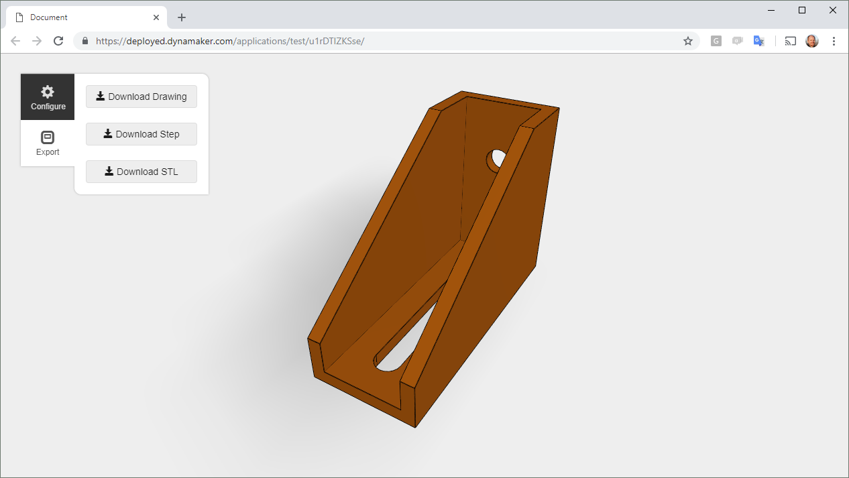
Task: Open Chrome's three-dot menu
Action: pos(834,41)
